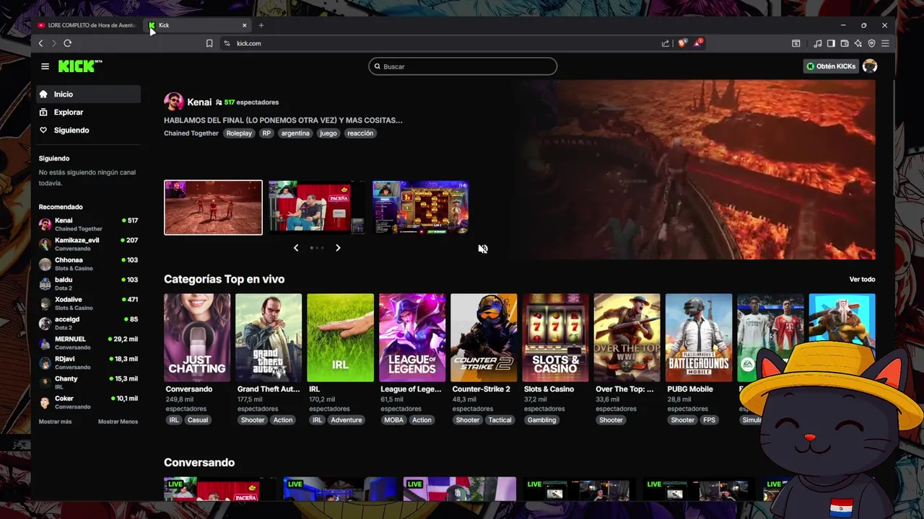Screen dimensions: 924x519
Task: Show previous featured stream with left chevron
Action: click(x=296, y=248)
